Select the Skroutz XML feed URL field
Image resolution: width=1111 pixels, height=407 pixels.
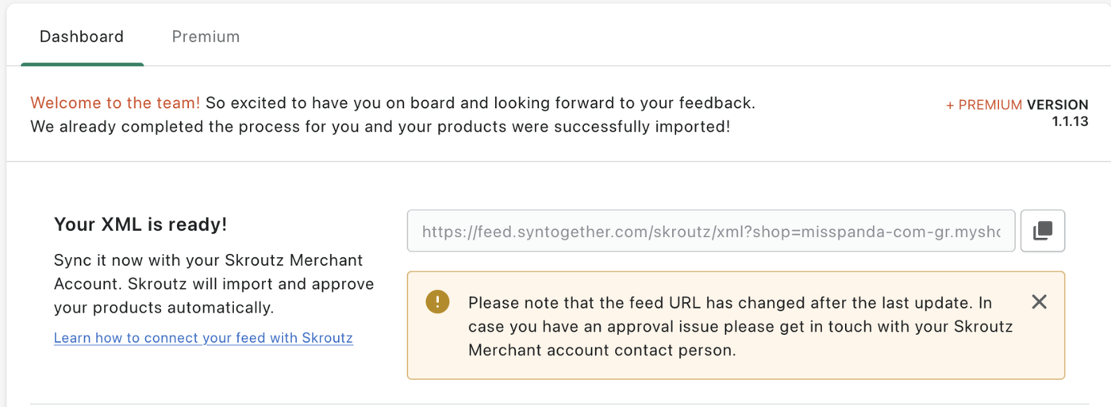coord(710,231)
